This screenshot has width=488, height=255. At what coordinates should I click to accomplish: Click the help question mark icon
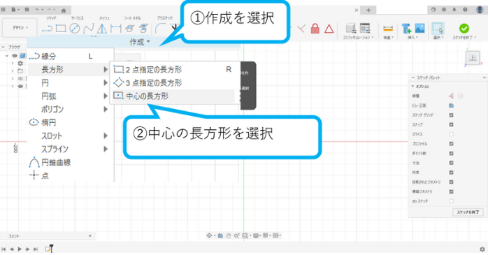click(465, 10)
